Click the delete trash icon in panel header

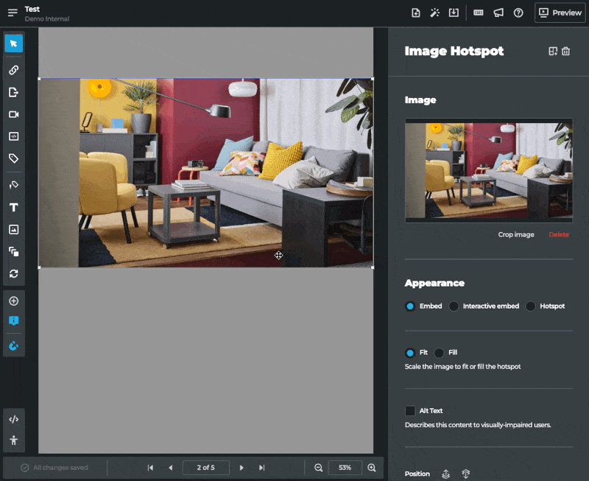(x=565, y=52)
